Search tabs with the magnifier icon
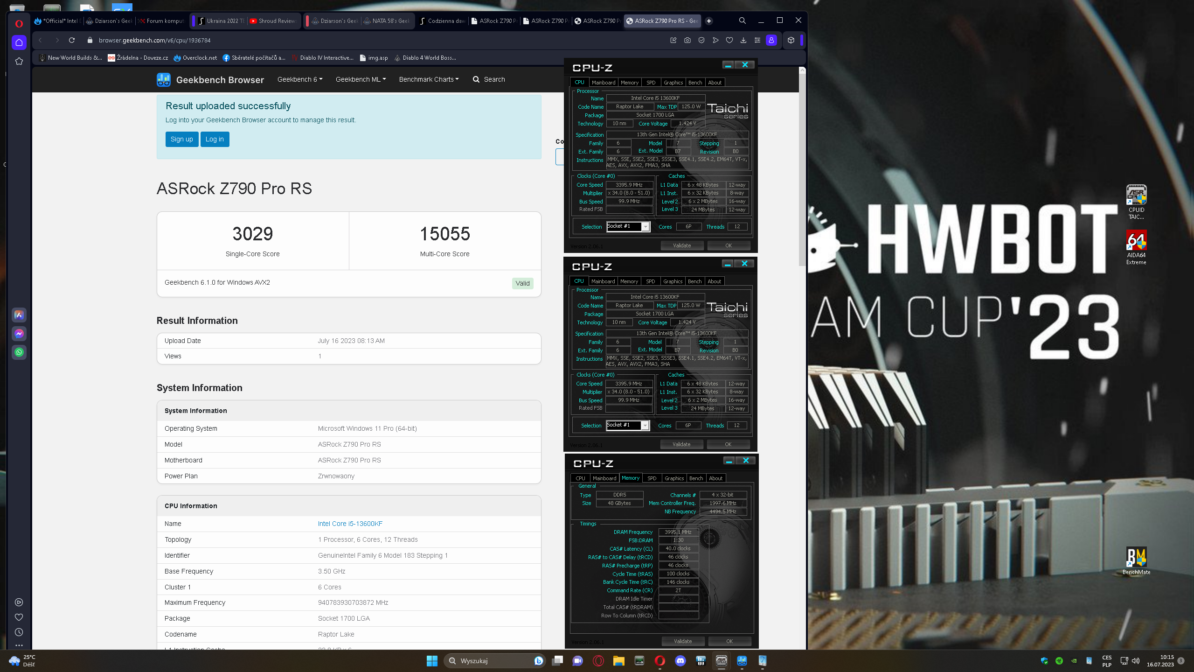This screenshot has width=1194, height=672. coord(743,21)
